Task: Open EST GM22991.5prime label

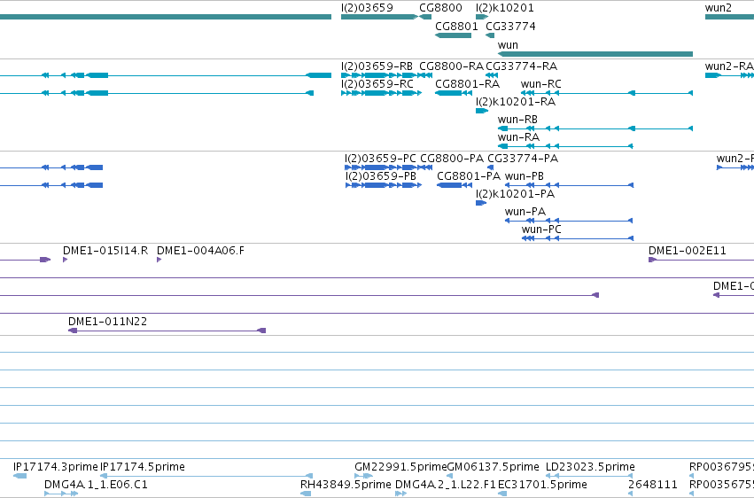Action: (x=400, y=467)
